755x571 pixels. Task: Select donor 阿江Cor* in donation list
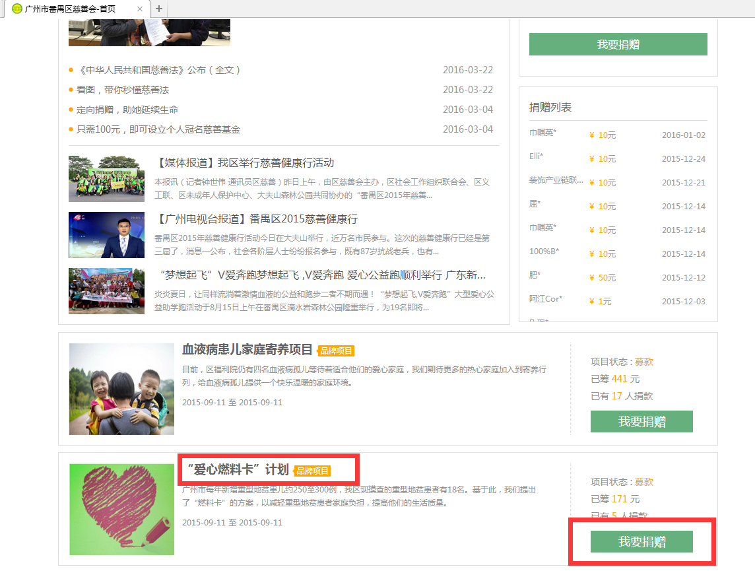[x=546, y=298]
